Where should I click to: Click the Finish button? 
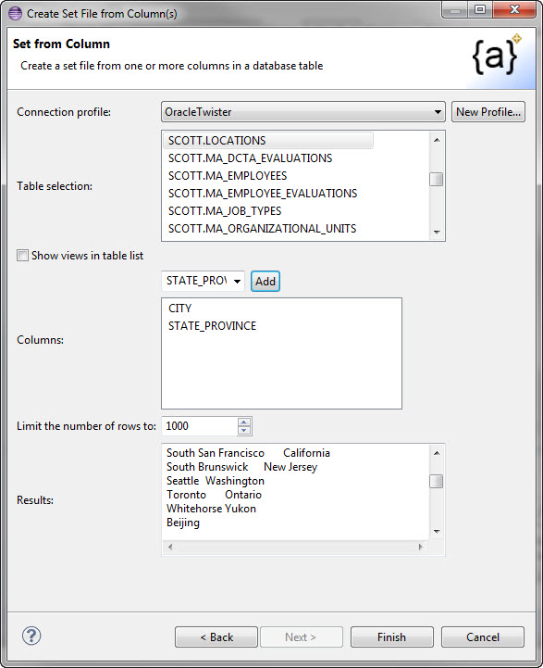click(x=391, y=636)
